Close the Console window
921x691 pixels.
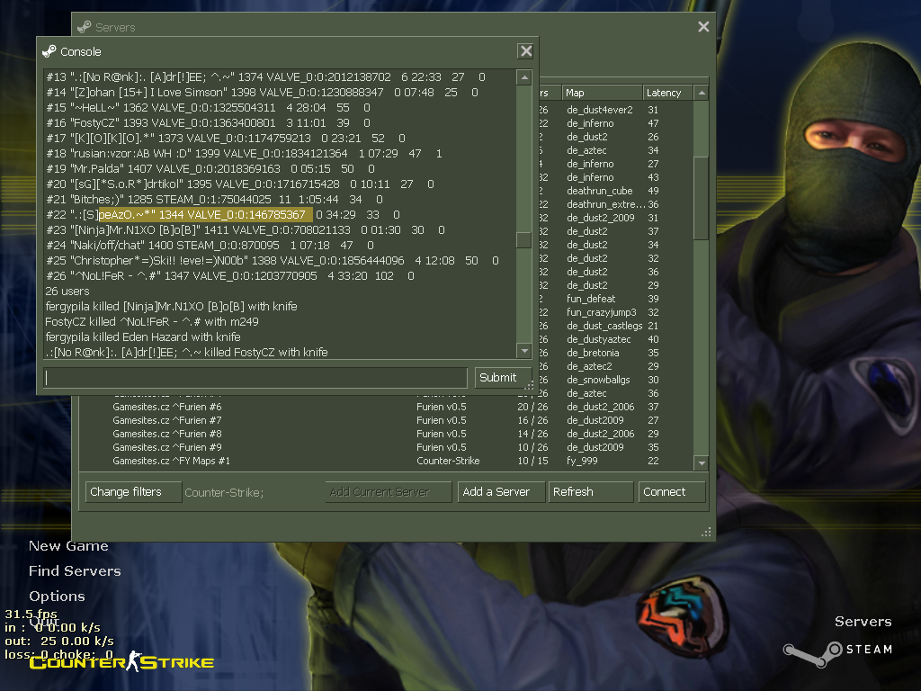526,51
